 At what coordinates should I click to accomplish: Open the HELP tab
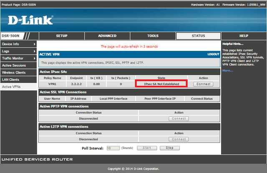pos(244,36)
